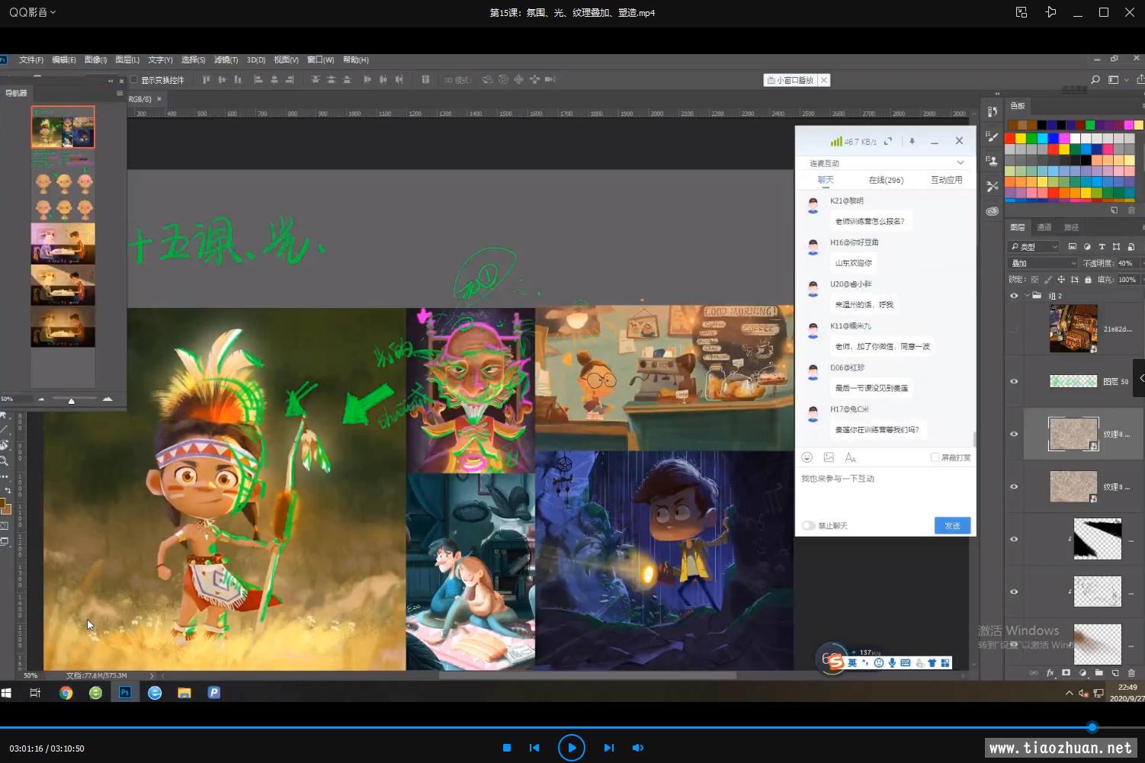Open the 滤镜(T) menu
The image size is (1145, 763).
click(226, 59)
